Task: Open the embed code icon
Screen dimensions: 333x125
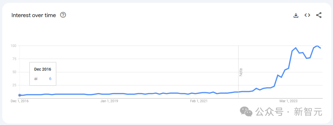Action: click(307, 15)
